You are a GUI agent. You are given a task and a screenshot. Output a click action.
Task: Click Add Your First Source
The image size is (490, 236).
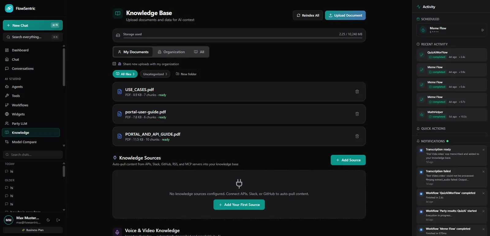coord(239,205)
